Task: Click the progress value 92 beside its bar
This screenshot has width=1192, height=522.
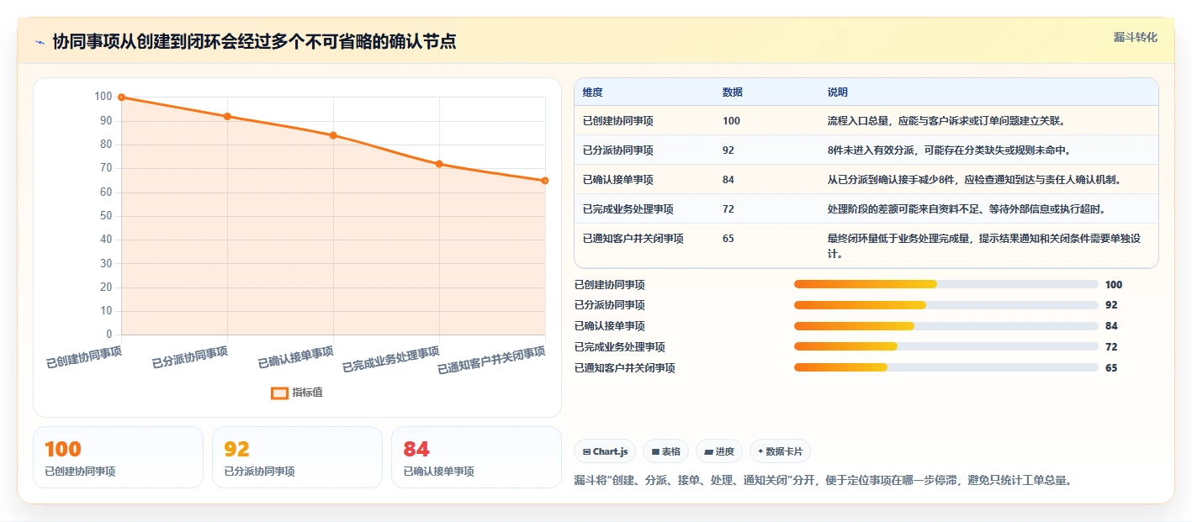Action: point(1111,305)
